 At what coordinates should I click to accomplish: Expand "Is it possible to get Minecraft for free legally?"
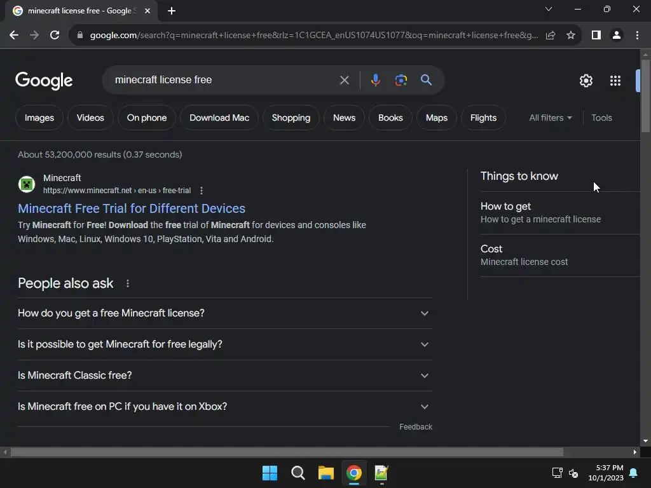225,344
